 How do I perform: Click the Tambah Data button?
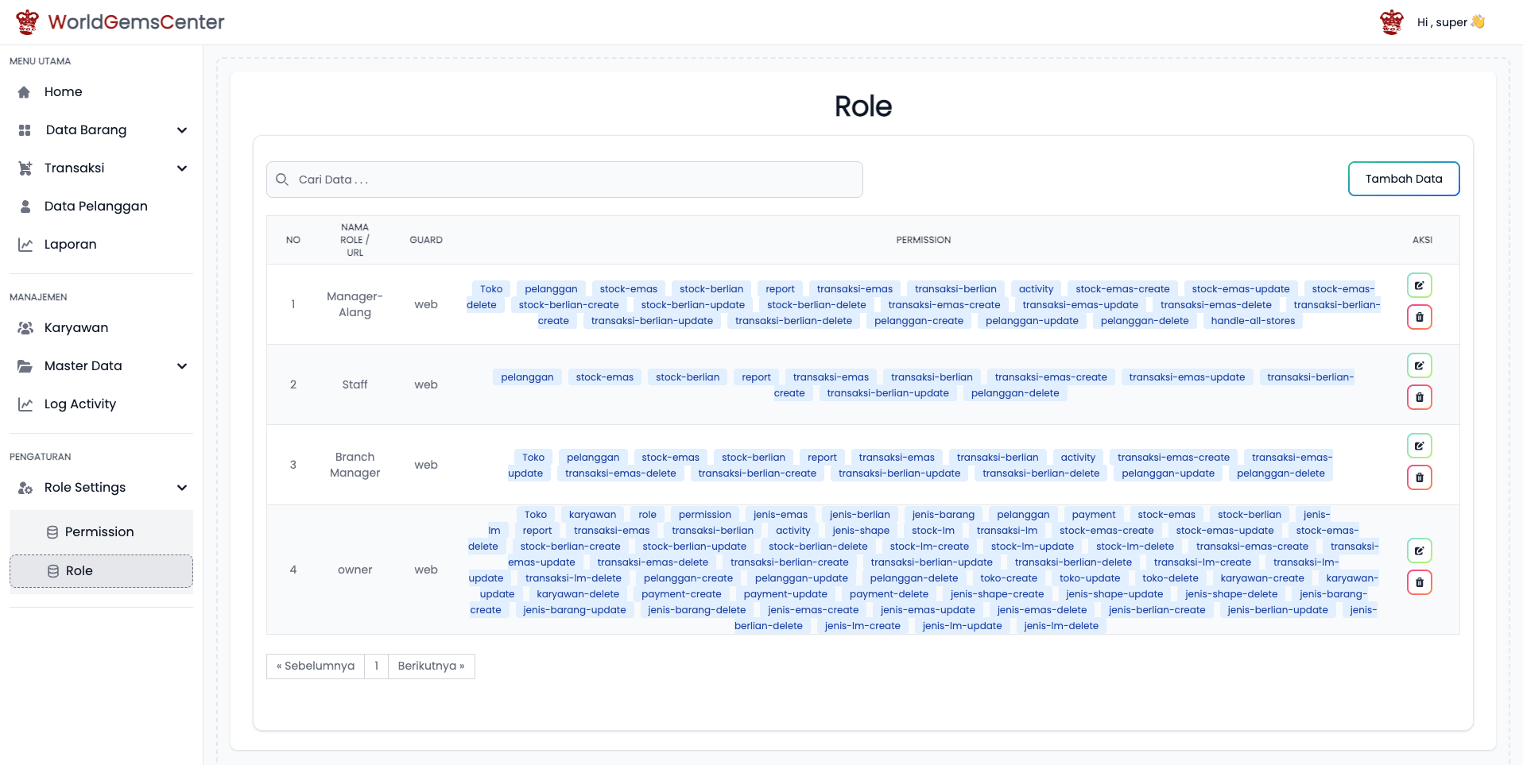(1404, 179)
